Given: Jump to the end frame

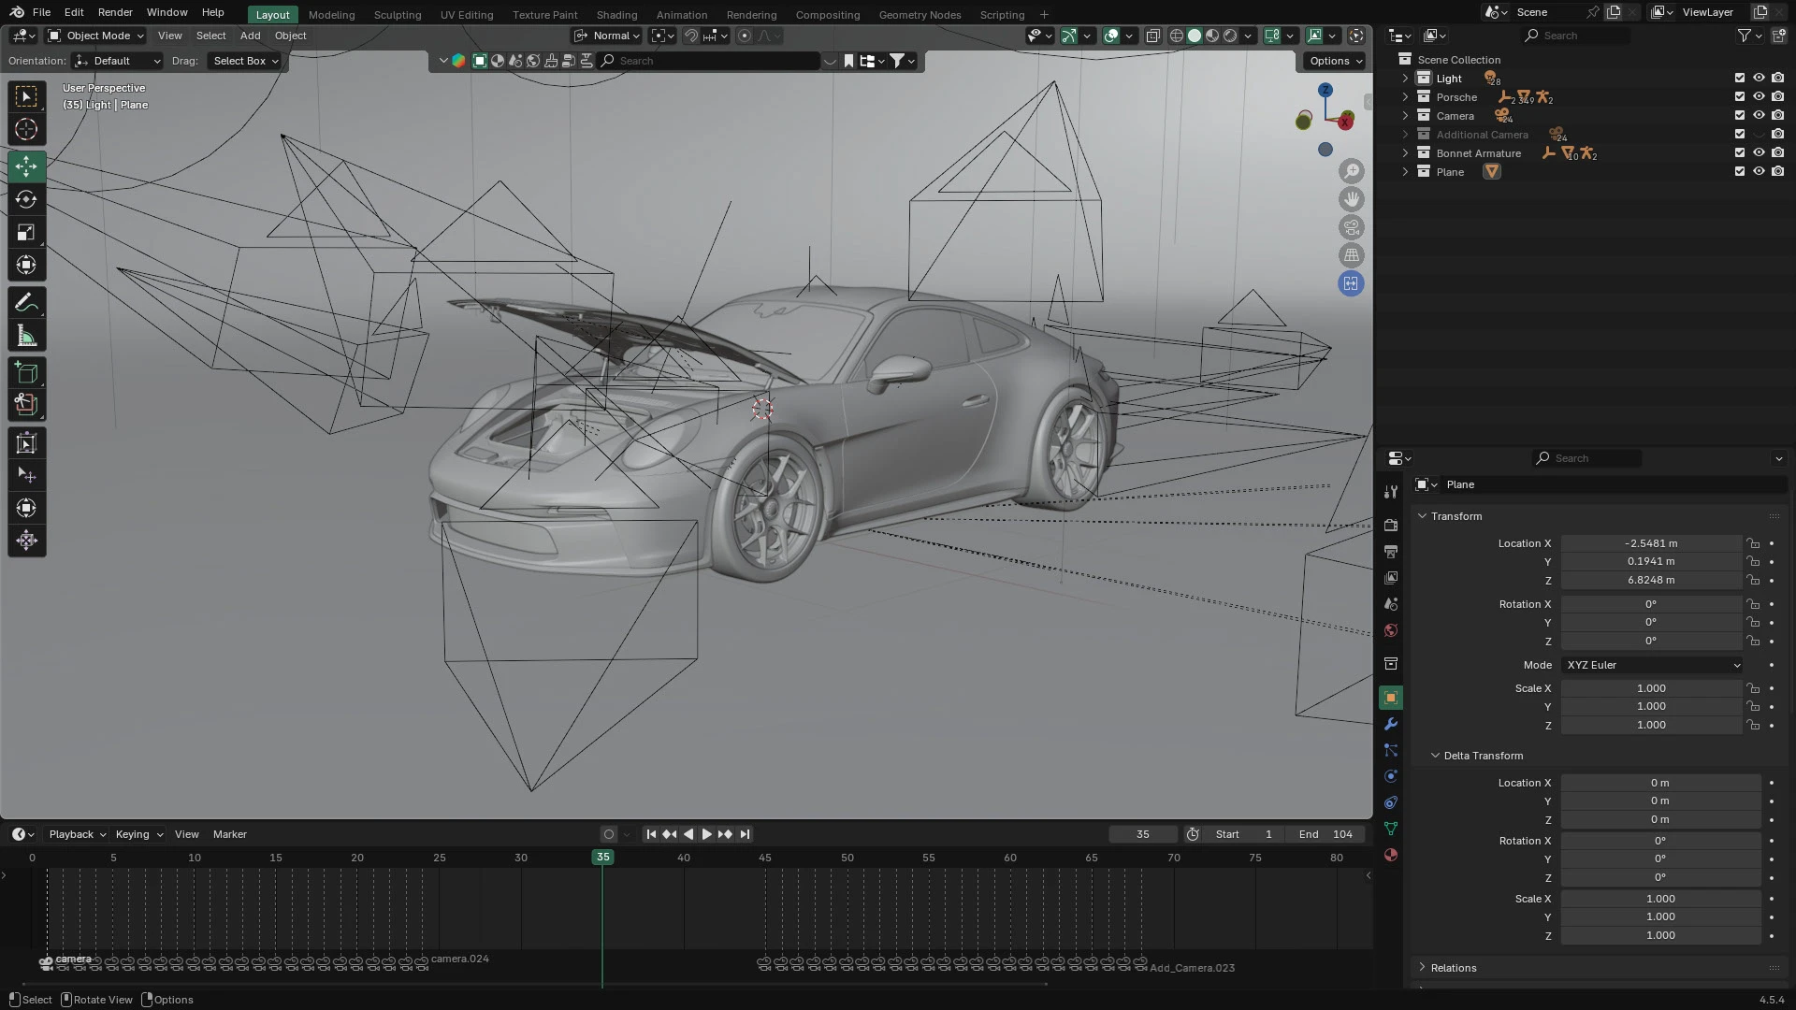Looking at the screenshot, I should click(745, 833).
